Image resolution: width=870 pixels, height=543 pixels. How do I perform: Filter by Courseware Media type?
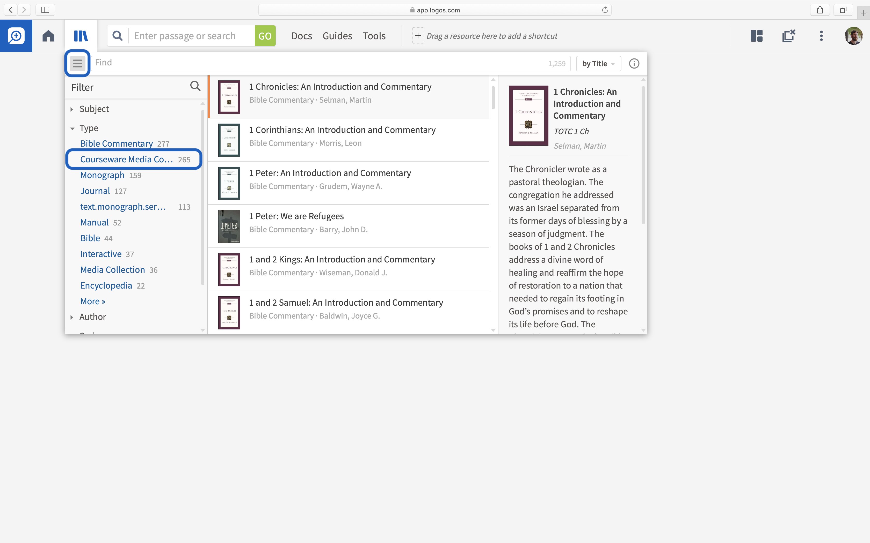coord(127,160)
